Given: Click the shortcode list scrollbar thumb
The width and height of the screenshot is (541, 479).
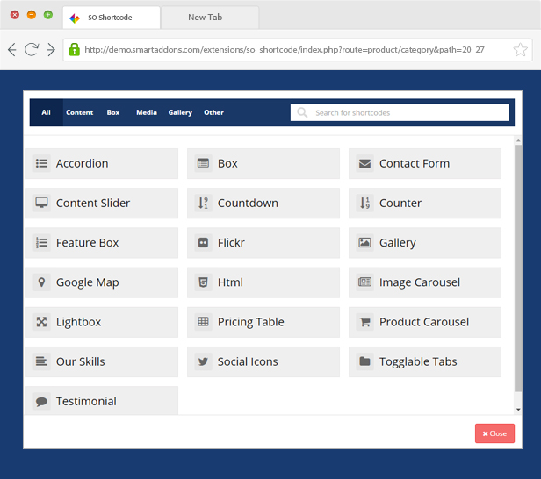Looking at the screenshot, I should (518, 268).
